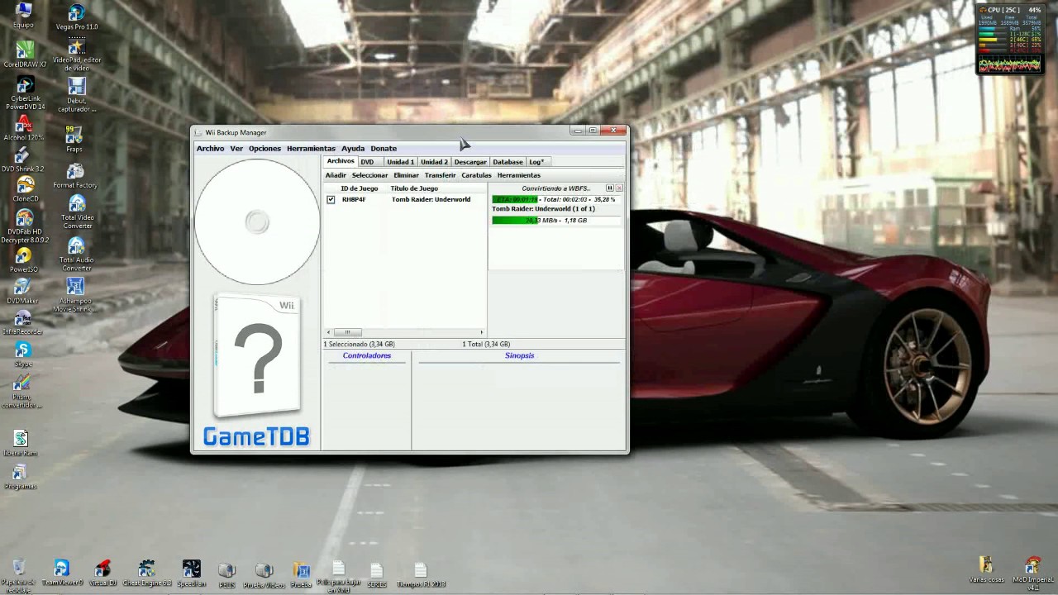This screenshot has height=595, width=1058.
Task: Open the InfraRecorder desktop icon
Action: (22, 322)
